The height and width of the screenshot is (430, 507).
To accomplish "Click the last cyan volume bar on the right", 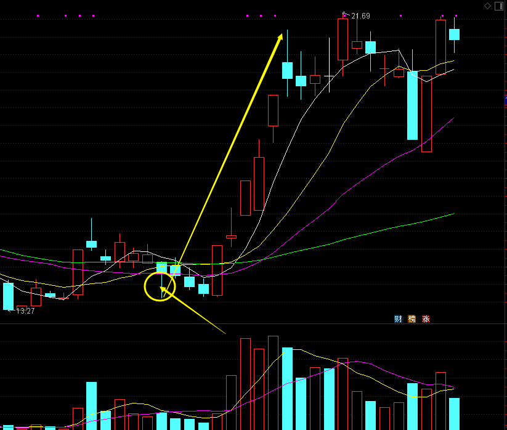I will [x=454, y=413].
